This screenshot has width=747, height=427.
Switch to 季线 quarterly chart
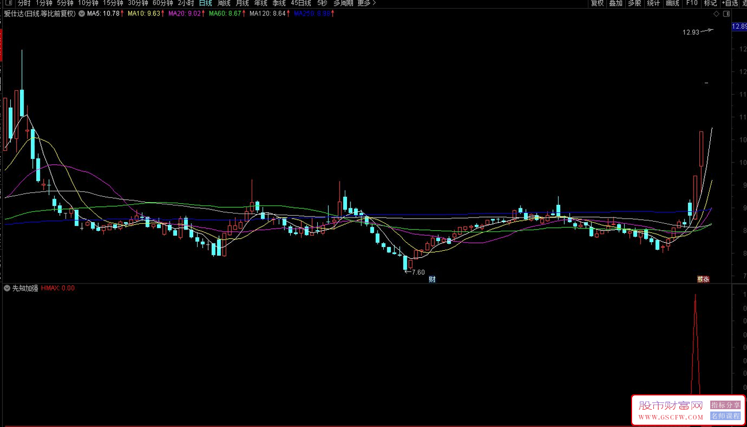coord(279,3)
